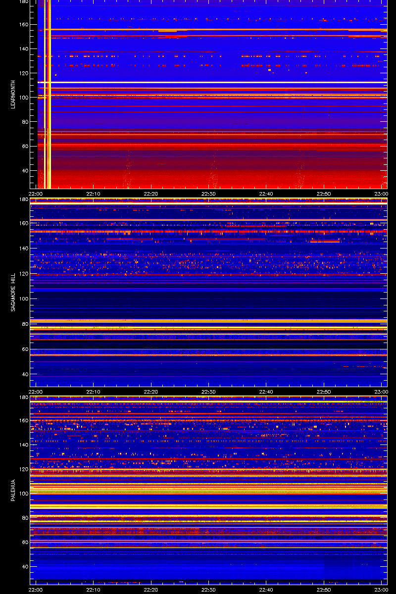396x594 pixels.
Task: Pick the 140 frequency tick on Palehua axis
Action: click(23, 445)
